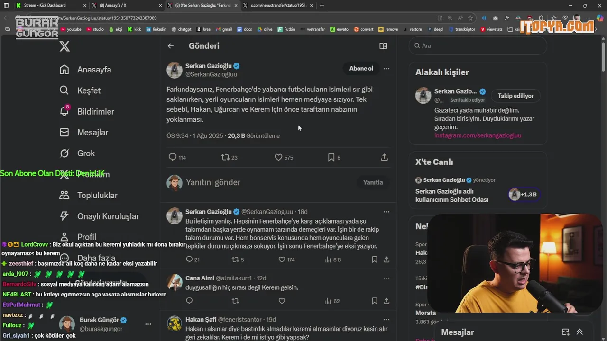Screen dimensions: 607x341
Task: Click Serkan Gazioğlu avatar in Alakalı kişiler
Action: pyautogui.click(x=423, y=95)
